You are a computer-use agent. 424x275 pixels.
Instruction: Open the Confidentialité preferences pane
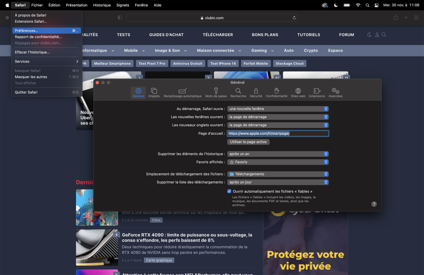(x=277, y=93)
